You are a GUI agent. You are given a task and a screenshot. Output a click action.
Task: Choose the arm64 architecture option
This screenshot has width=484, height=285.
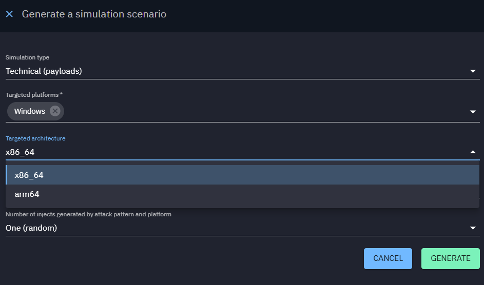pos(27,194)
